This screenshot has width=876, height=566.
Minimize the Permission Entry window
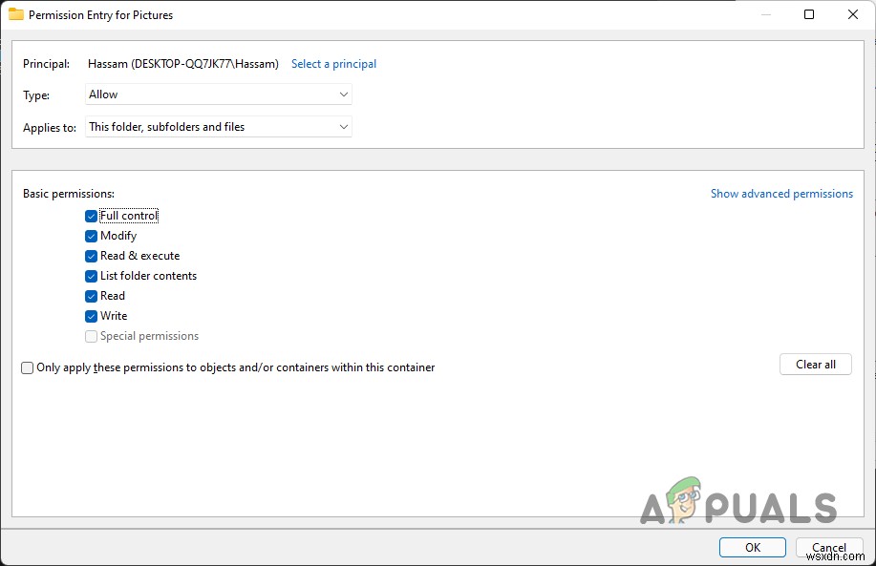(x=765, y=14)
